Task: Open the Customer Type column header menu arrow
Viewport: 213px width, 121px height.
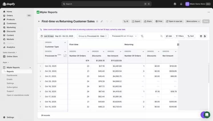Action: [65, 42]
